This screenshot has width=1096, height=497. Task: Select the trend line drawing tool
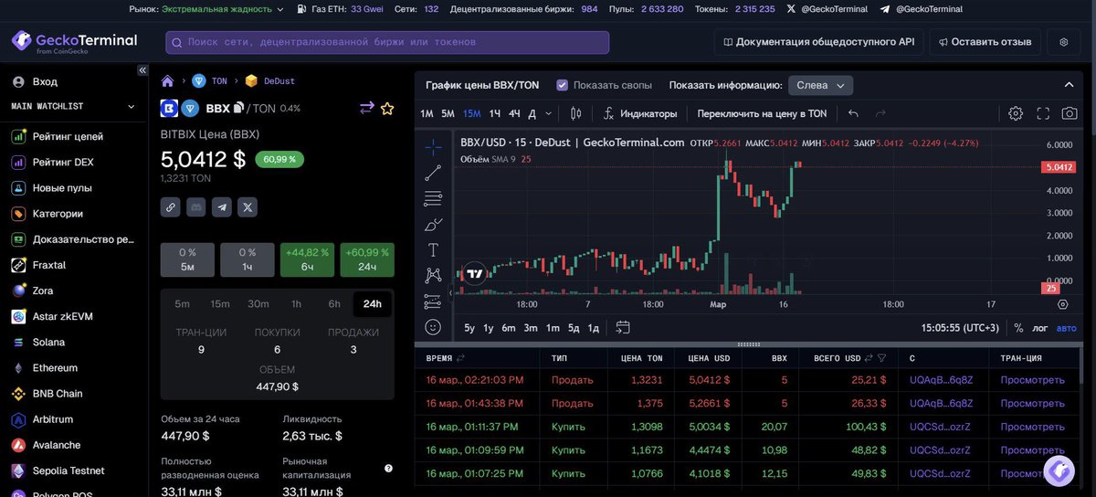(433, 172)
